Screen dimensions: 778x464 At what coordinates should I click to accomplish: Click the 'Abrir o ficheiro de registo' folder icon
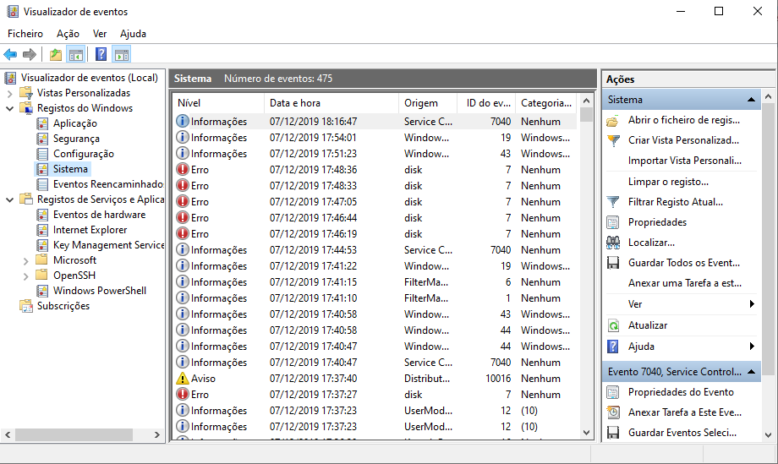pyautogui.click(x=613, y=121)
